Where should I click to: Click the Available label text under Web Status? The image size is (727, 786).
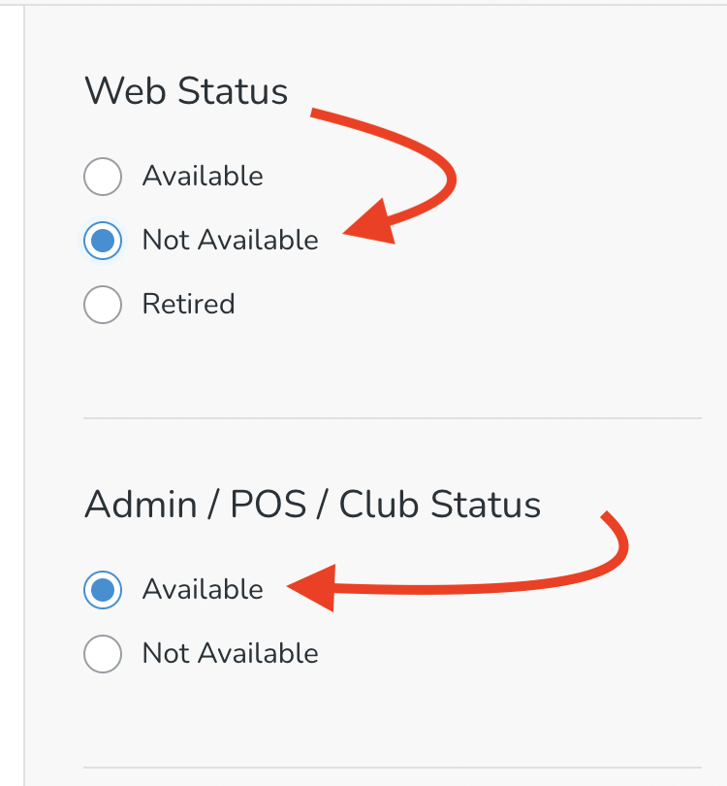pyautogui.click(x=203, y=177)
